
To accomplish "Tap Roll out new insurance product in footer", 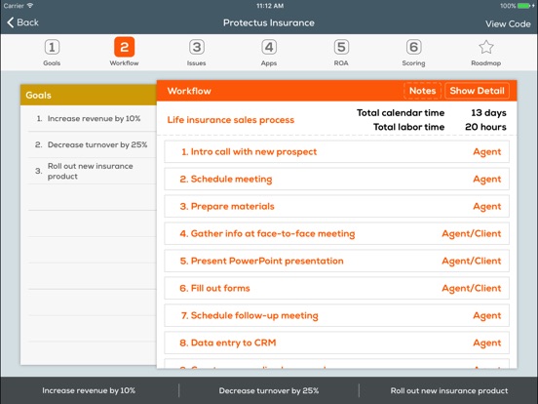I will click(x=449, y=390).
